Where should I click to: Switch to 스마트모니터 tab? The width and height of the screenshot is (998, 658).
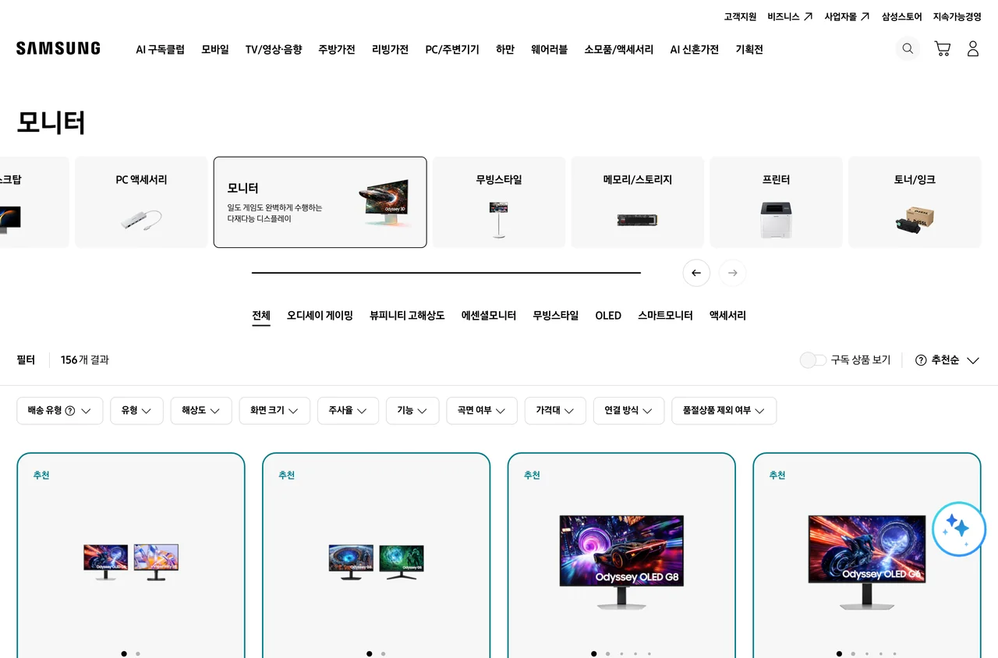665,316
